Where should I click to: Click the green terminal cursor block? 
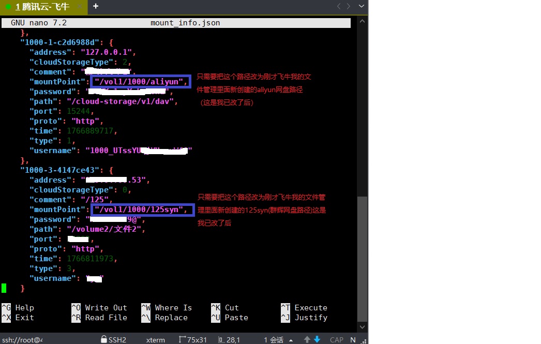tap(4, 288)
